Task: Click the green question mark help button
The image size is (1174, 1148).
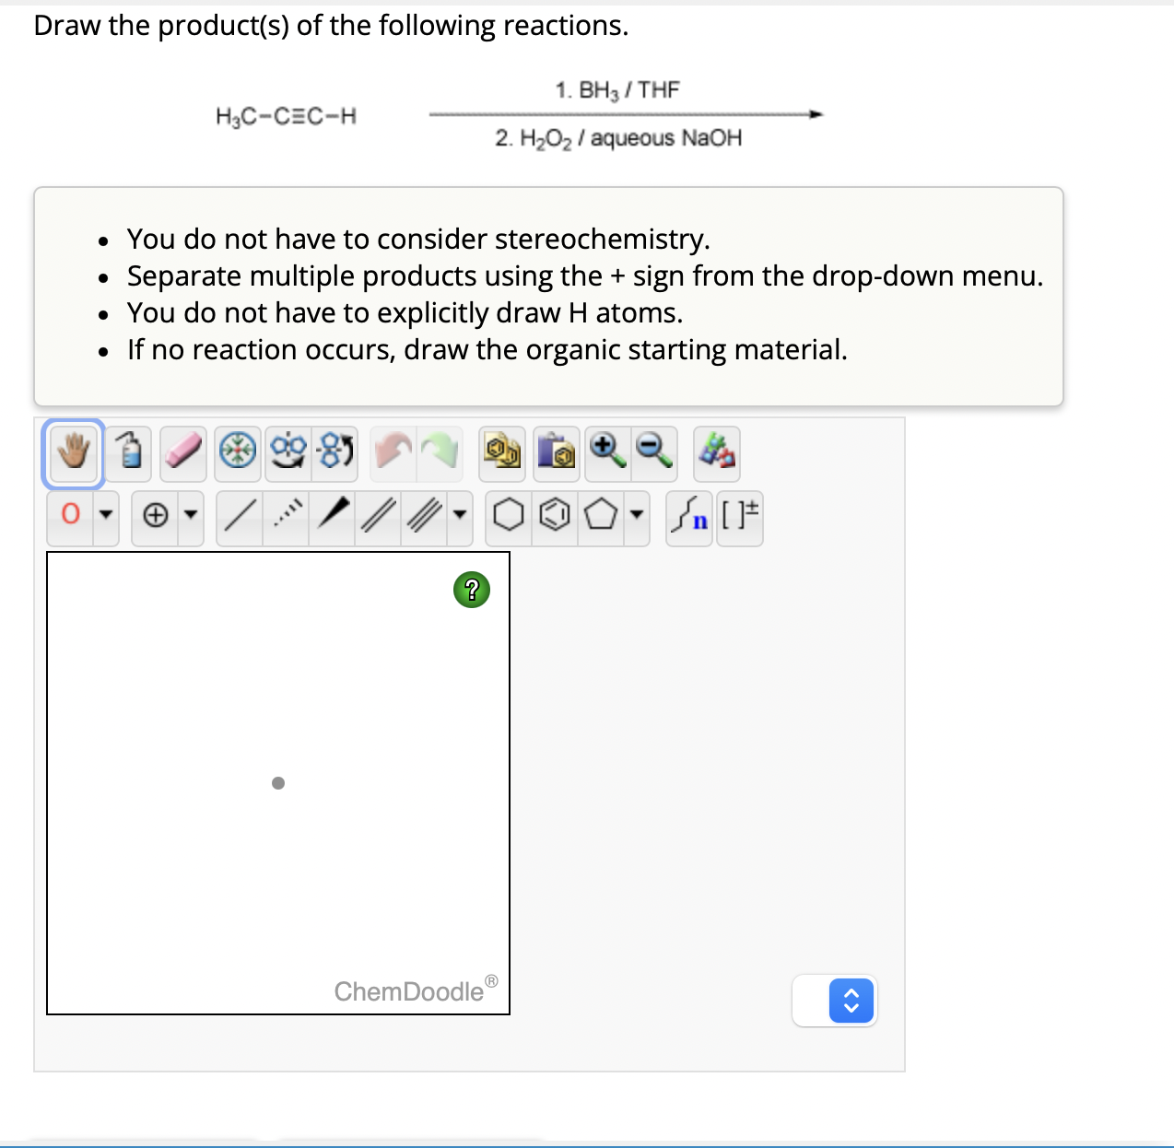Action: pyautogui.click(x=472, y=589)
